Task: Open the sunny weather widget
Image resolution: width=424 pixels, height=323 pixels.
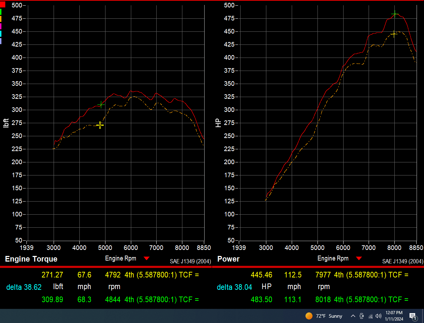Action: click(324, 316)
